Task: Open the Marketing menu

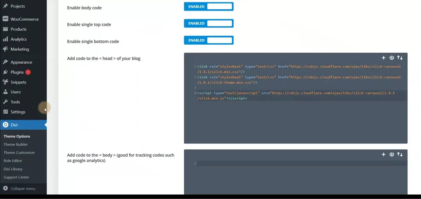Action: coord(23,49)
